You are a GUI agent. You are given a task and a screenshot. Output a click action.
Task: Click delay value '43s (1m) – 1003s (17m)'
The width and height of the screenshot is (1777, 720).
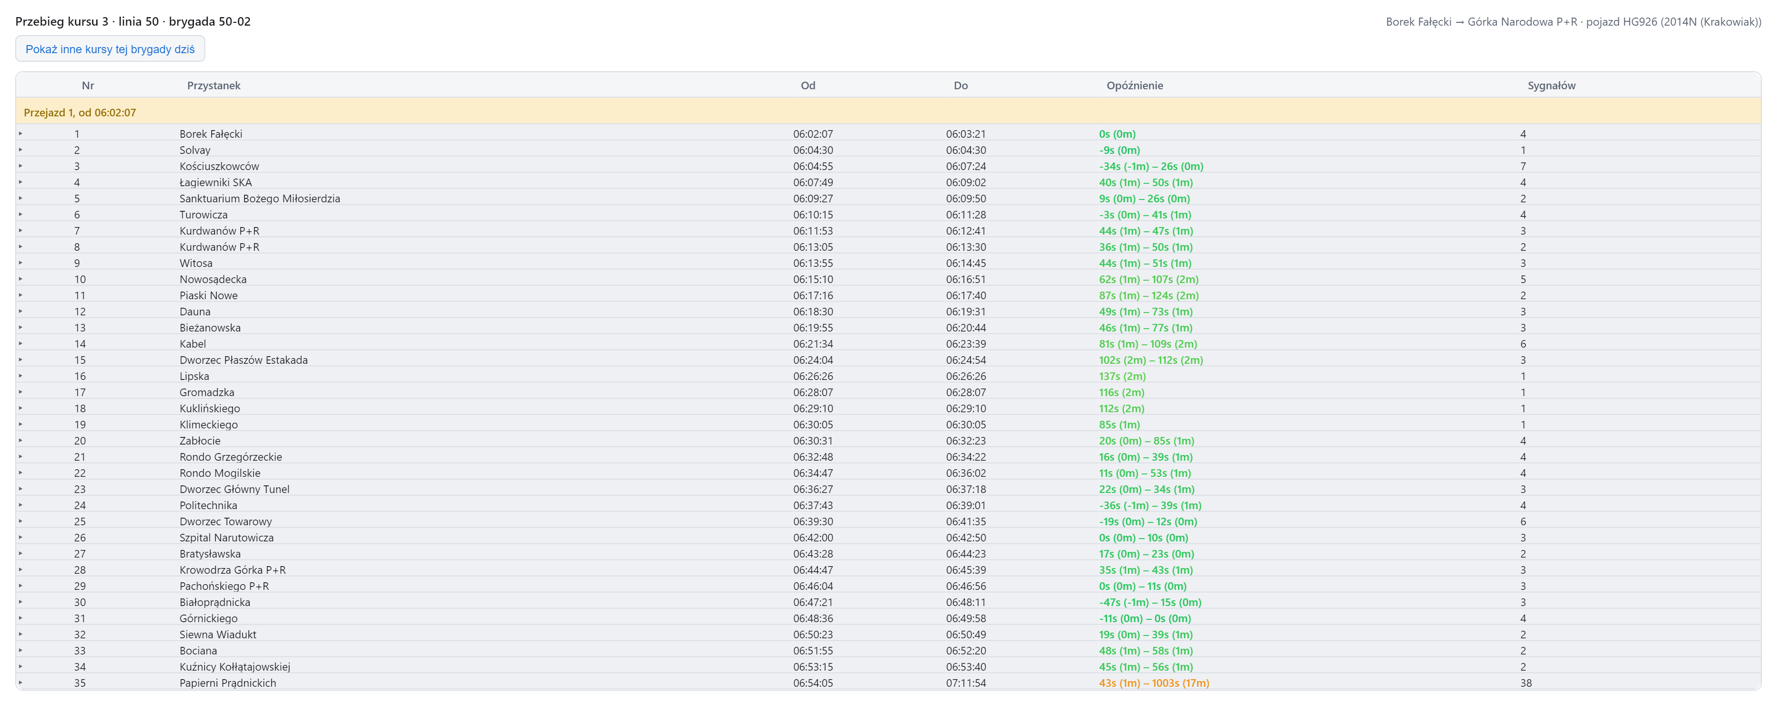pyautogui.click(x=1154, y=683)
